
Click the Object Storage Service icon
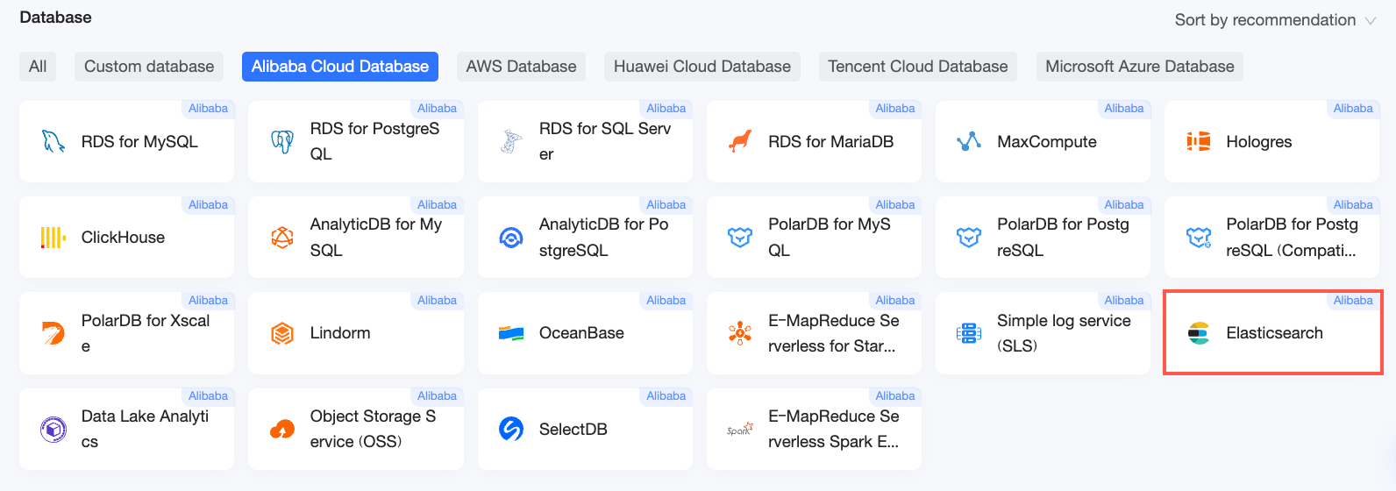point(282,429)
